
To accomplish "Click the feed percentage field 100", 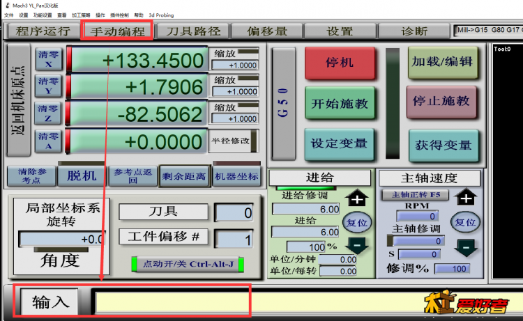I will point(306,247).
